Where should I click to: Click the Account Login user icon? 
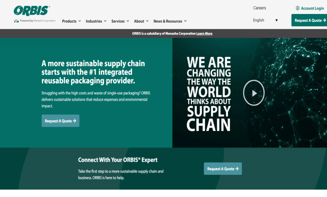(297, 8)
